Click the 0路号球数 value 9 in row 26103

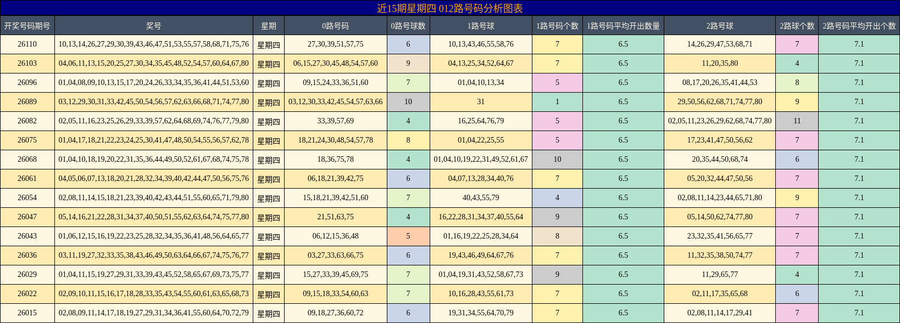coord(408,64)
